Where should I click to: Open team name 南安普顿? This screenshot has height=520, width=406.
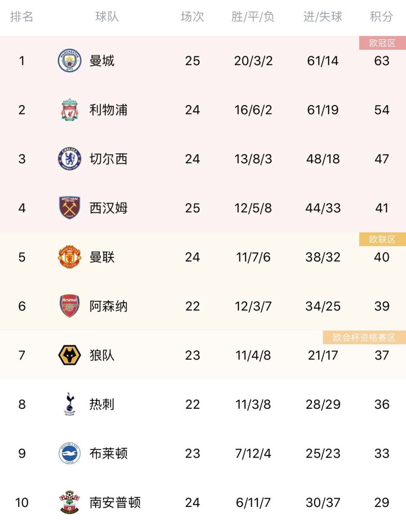click(x=115, y=502)
